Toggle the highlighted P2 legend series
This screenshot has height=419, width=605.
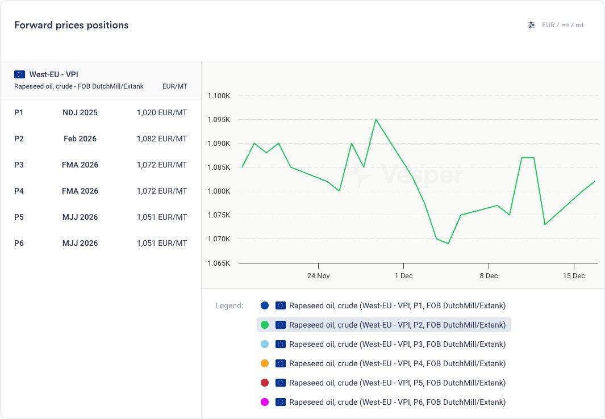tap(397, 325)
